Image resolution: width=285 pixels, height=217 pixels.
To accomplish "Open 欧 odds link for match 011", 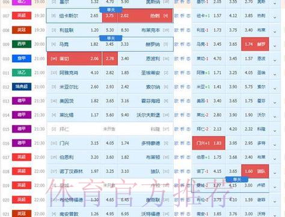I will click(176, 72).
